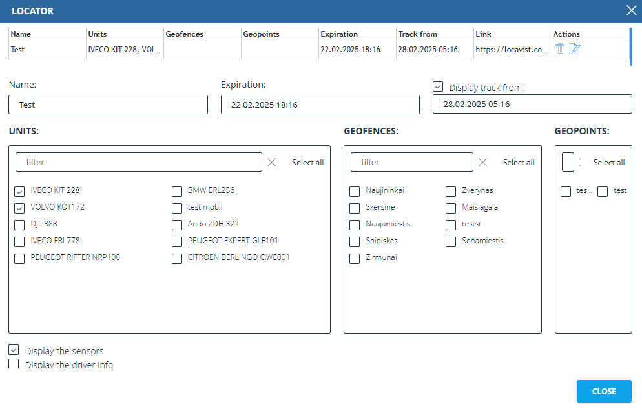Open the Expiration date field
The width and height of the screenshot is (642, 409).
pyautogui.click(x=320, y=105)
